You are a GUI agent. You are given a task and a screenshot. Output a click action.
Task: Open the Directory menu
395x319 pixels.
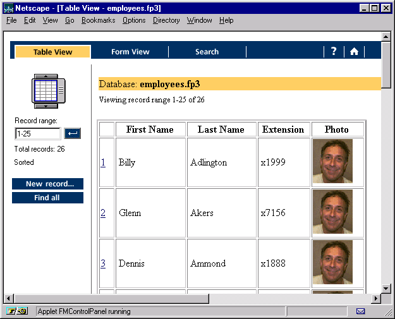166,20
